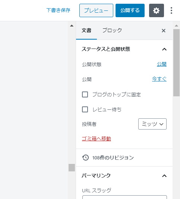Enable ブログのトップに固定 checkbox
The height and width of the screenshot is (199, 180).
tap(85, 94)
